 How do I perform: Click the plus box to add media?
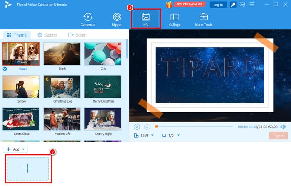click(28, 168)
